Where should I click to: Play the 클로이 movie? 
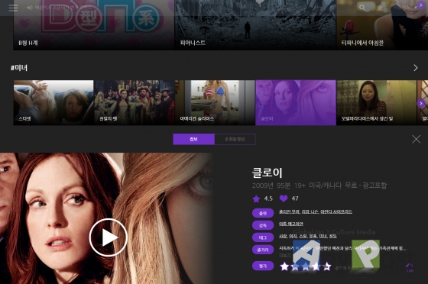click(109, 237)
